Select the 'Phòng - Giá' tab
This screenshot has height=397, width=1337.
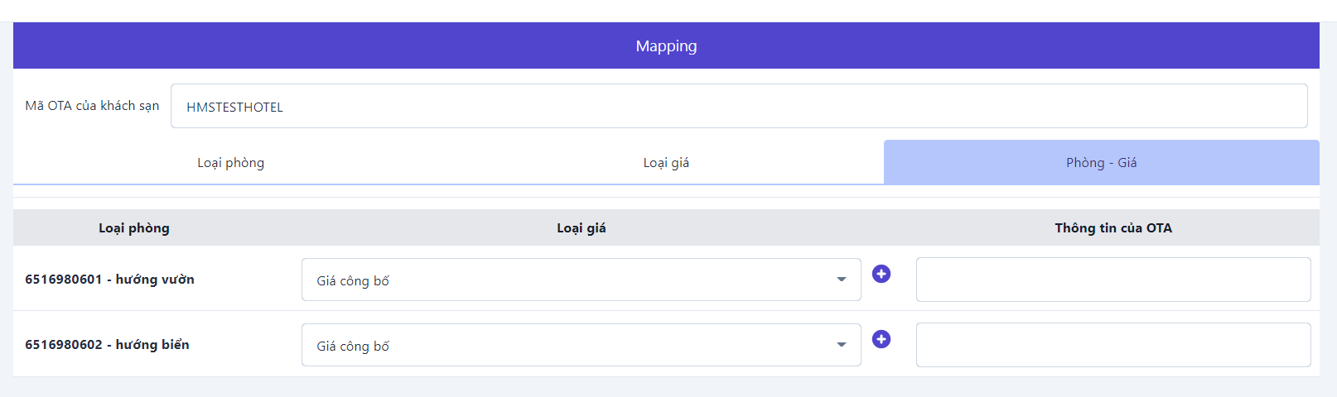tap(1101, 163)
